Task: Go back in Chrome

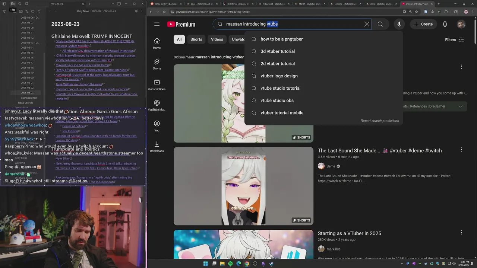Action: (151, 12)
